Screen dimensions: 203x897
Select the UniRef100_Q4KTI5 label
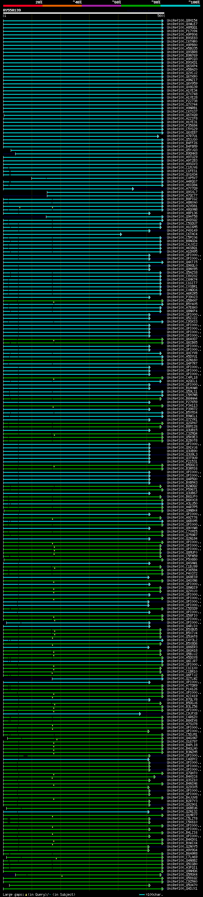[182, 262]
